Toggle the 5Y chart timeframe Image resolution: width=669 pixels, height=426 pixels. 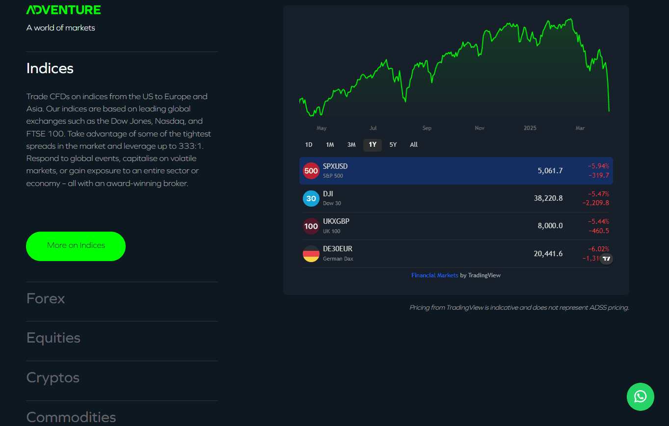[393, 144]
